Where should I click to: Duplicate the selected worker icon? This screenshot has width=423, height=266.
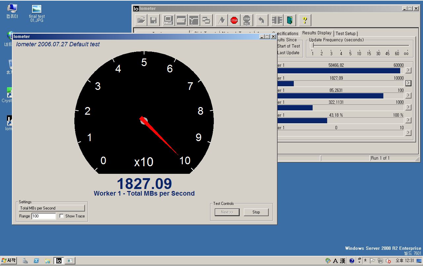point(206,20)
